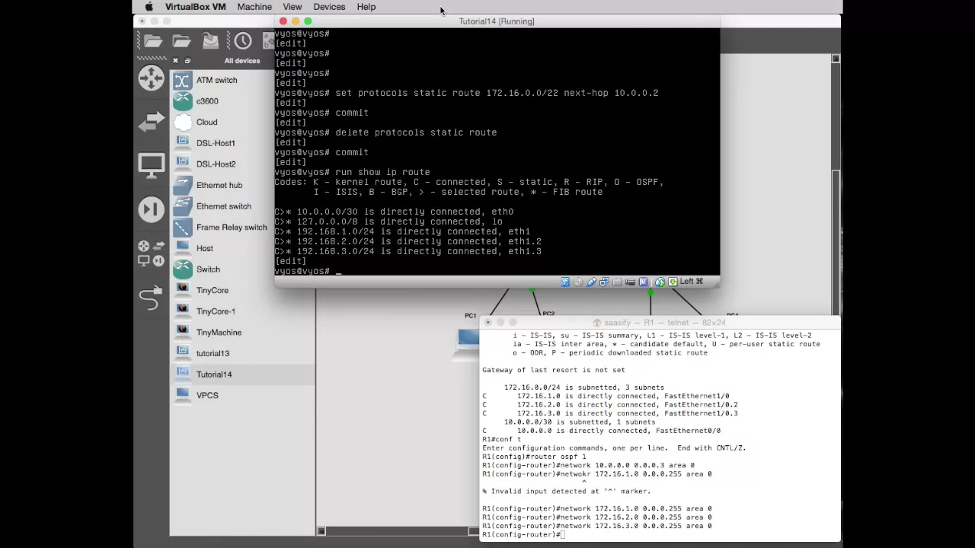This screenshot has width=975, height=548.
Task: Click R1 telnet window title bar
Action: [660, 323]
